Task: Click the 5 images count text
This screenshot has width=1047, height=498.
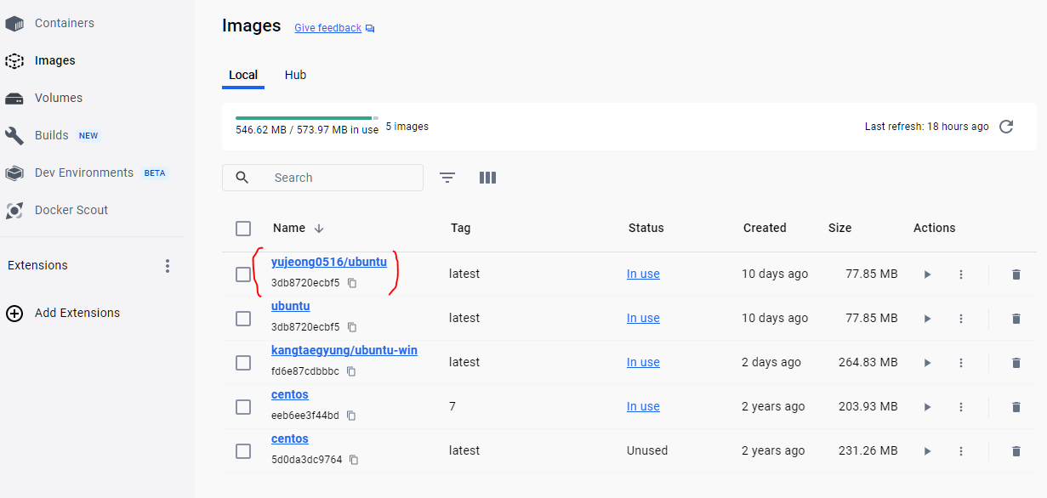Action: tap(407, 127)
